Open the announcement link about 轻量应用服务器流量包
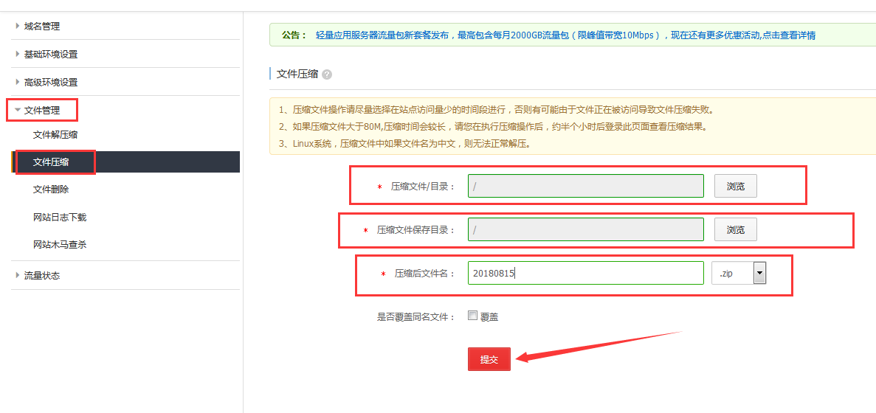876x413 pixels. point(565,35)
